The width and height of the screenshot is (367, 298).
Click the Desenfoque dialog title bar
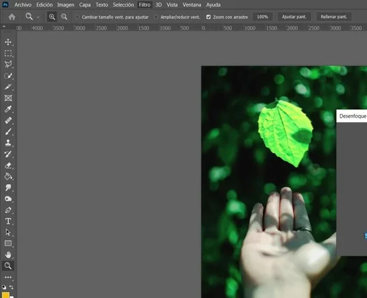point(352,116)
